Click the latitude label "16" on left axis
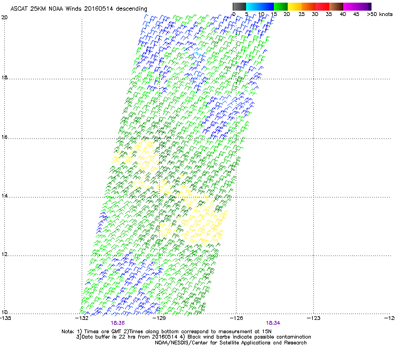 (x=4, y=137)
